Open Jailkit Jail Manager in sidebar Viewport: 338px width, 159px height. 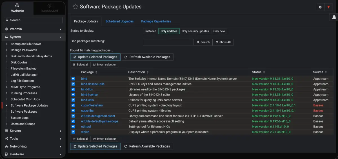point(24,75)
